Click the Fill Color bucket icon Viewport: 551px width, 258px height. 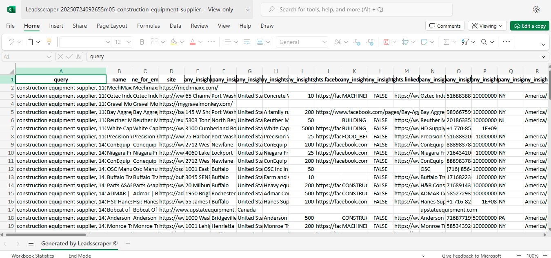173,42
